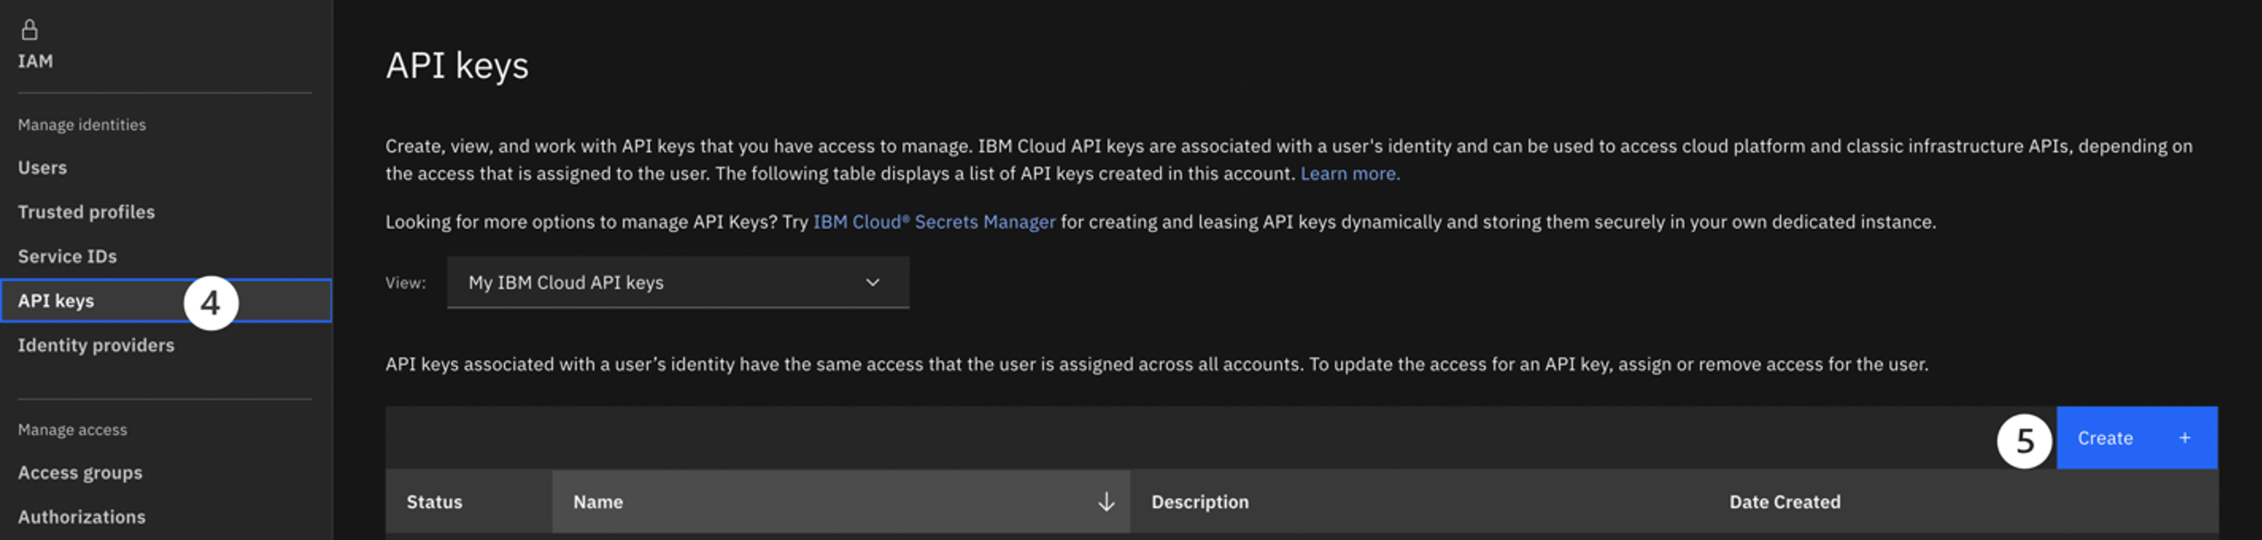
Task: Click the View dropdown chevron icon
Action: [x=872, y=283]
